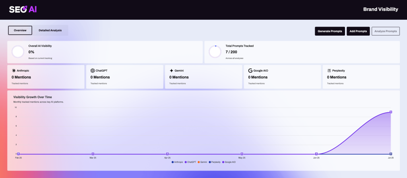
Task: Click the 'Jul 25' axis label
Action: click(x=391, y=157)
